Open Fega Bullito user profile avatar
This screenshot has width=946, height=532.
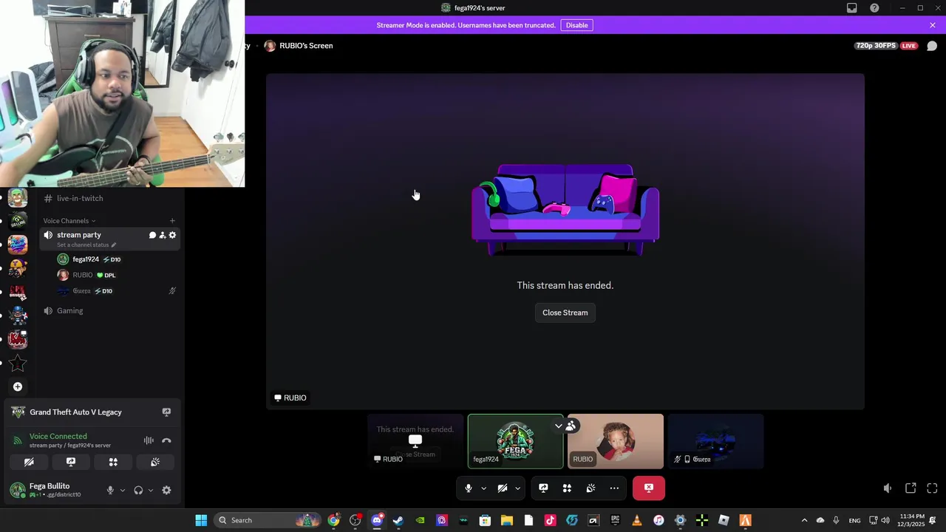click(17, 490)
